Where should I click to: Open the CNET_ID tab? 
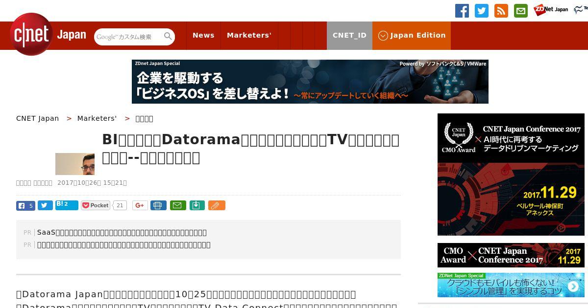point(349,35)
